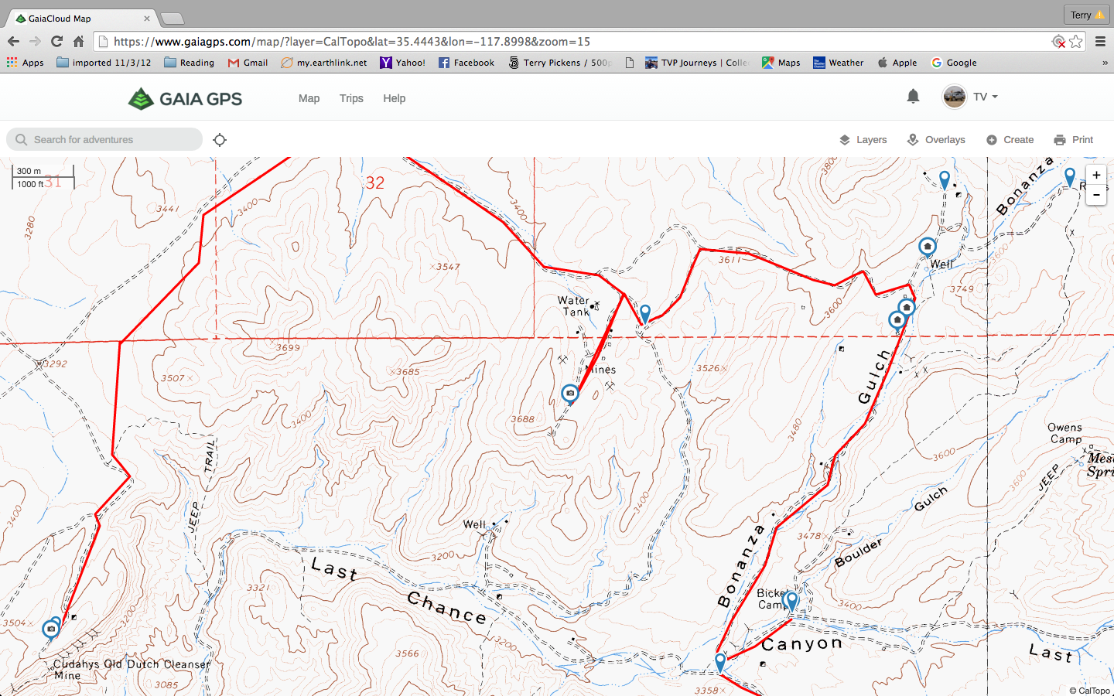Click the notifications bell icon
1114x696 pixels.
pyautogui.click(x=913, y=97)
